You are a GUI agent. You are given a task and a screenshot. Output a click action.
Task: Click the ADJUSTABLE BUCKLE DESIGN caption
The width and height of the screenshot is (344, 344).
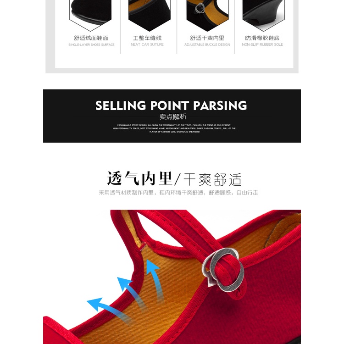[207, 45]
